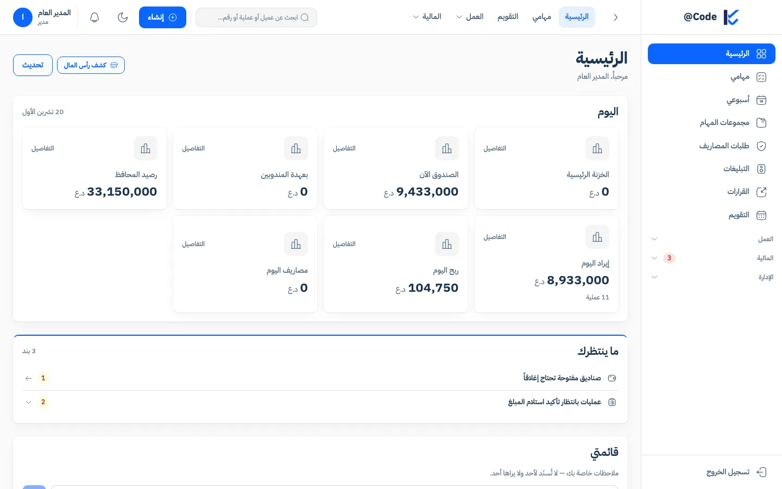782x489 pixels.
Task: Click the cash box icon beside صناديق مفتوحة
Action: click(612, 378)
